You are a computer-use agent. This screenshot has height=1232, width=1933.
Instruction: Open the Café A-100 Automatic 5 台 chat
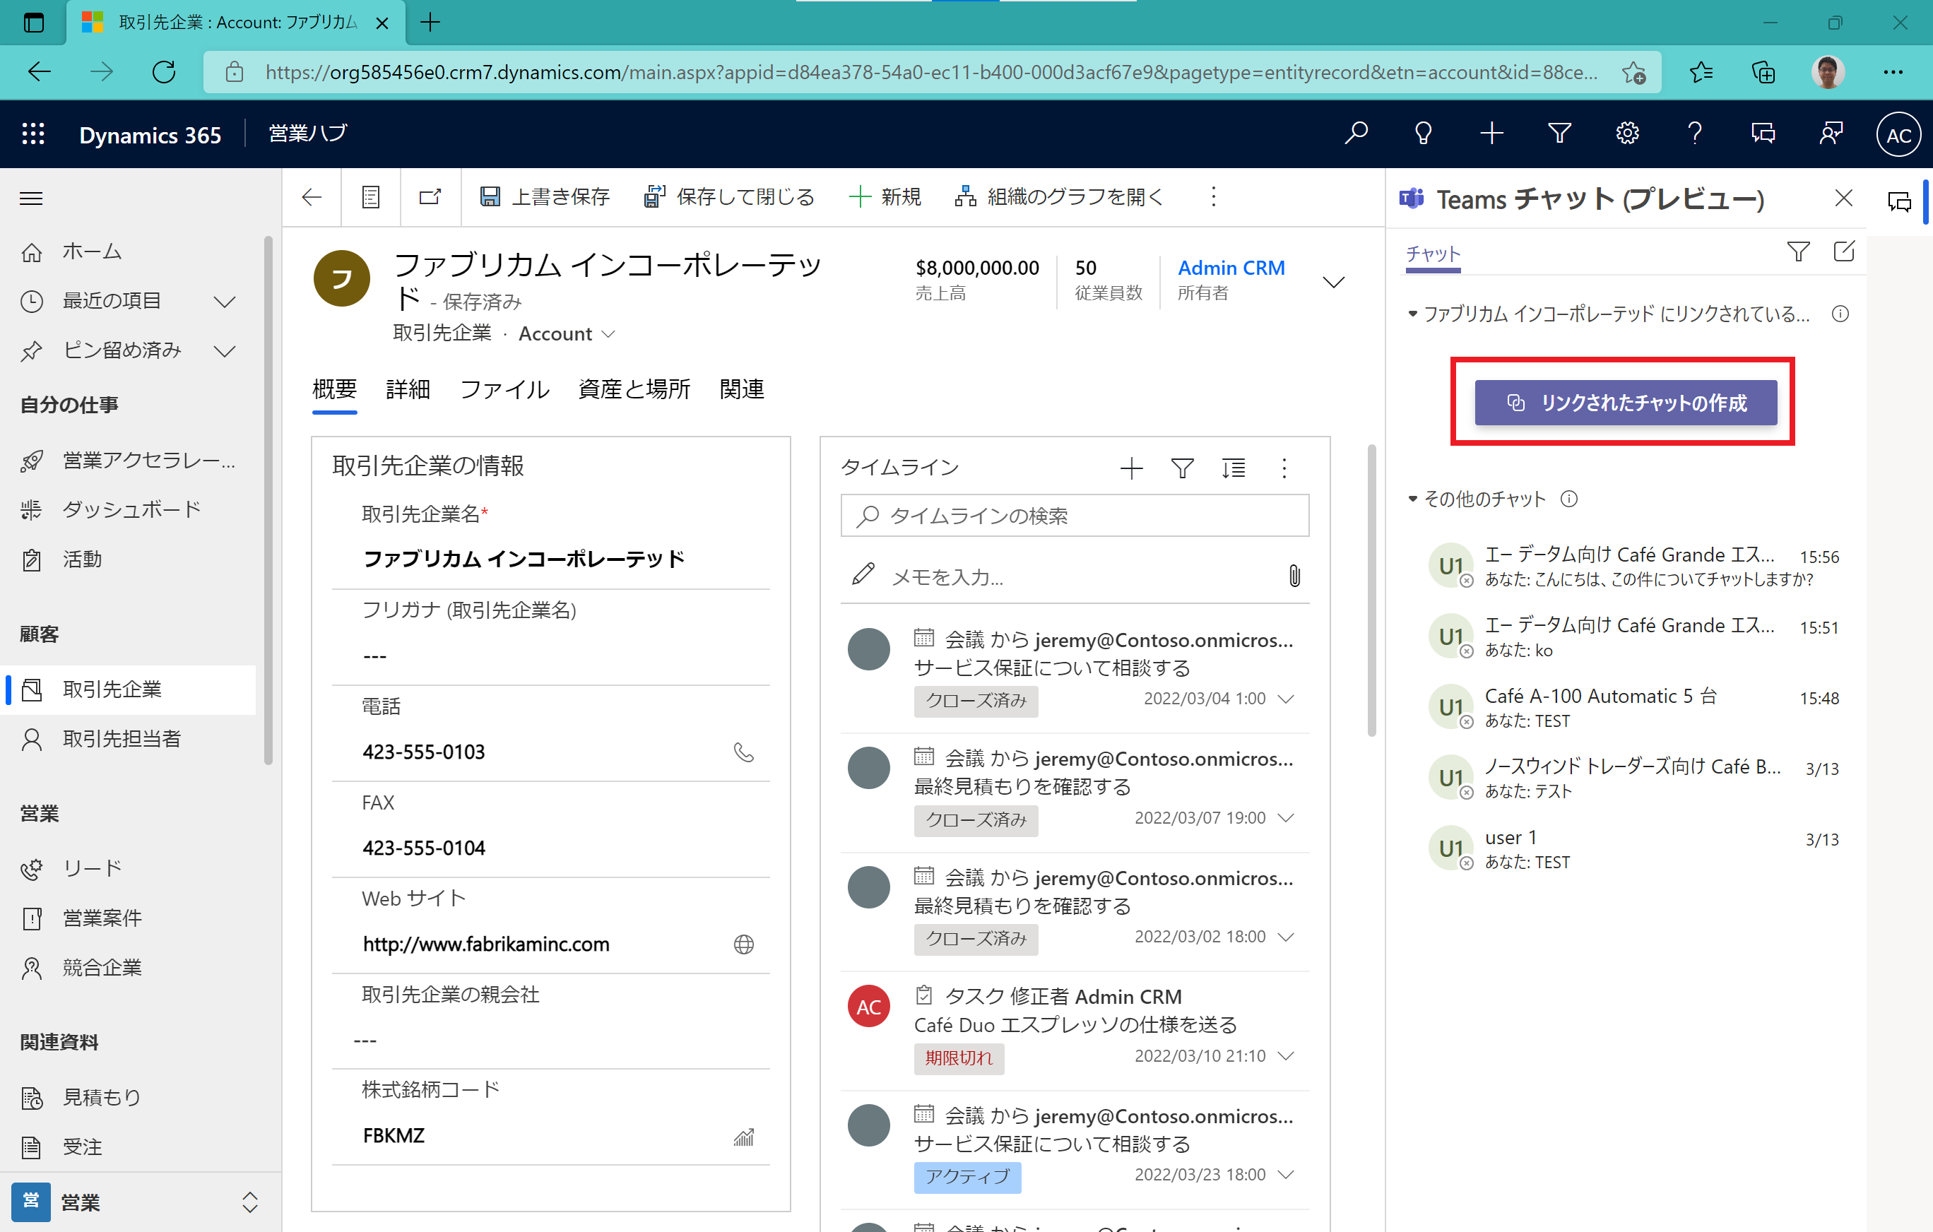pyautogui.click(x=1633, y=707)
